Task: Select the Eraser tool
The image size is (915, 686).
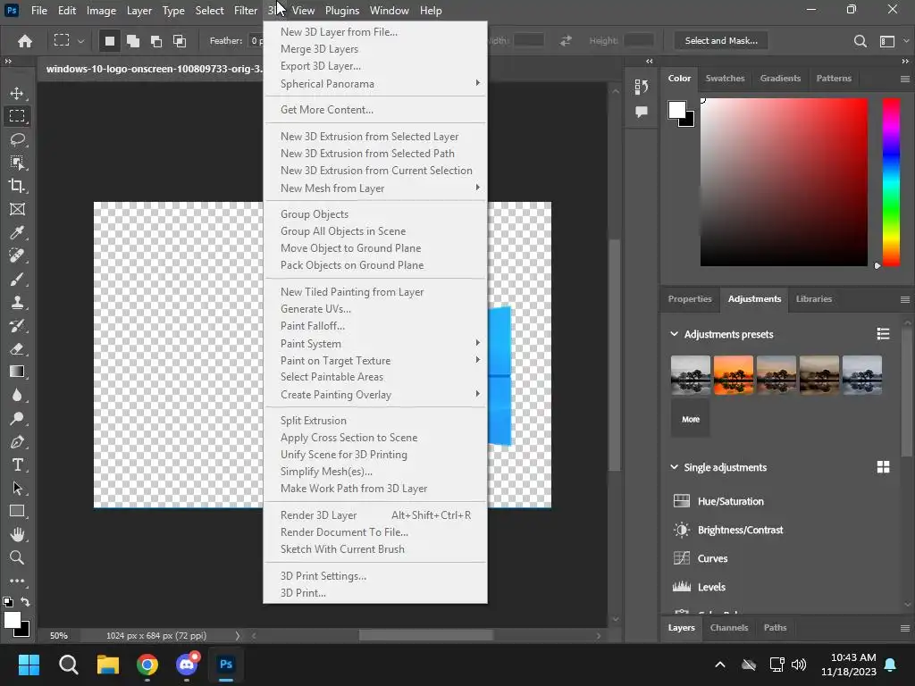Action: (x=17, y=349)
